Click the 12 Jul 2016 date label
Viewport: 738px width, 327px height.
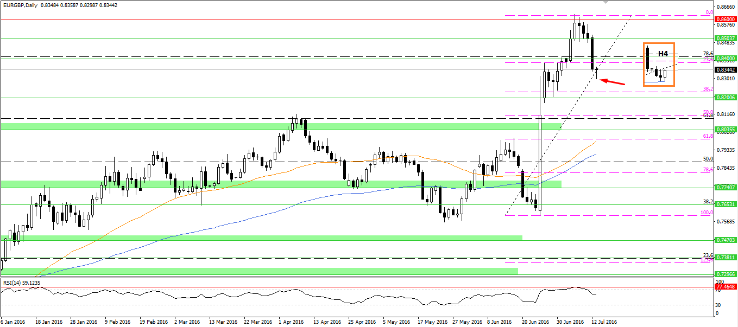[x=603, y=322]
